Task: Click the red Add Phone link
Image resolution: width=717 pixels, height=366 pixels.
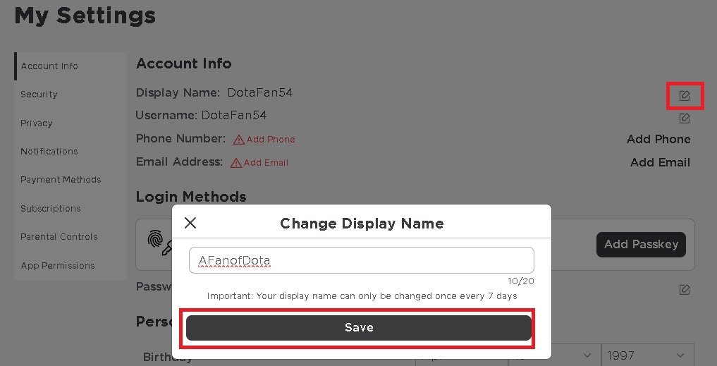Action: (x=271, y=140)
